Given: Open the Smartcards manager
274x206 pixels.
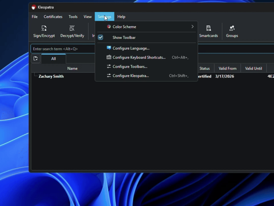Looking at the screenshot, I should click(x=209, y=31).
